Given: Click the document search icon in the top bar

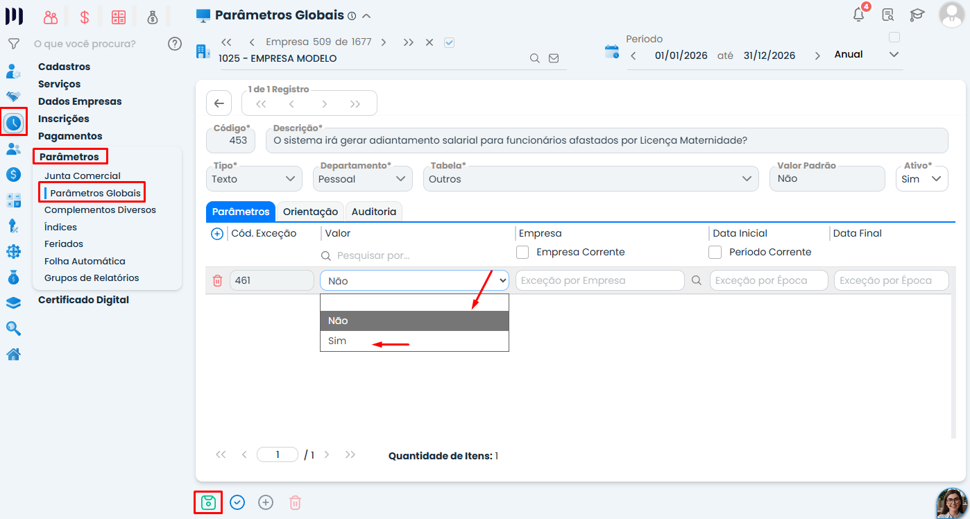Looking at the screenshot, I should [x=887, y=15].
